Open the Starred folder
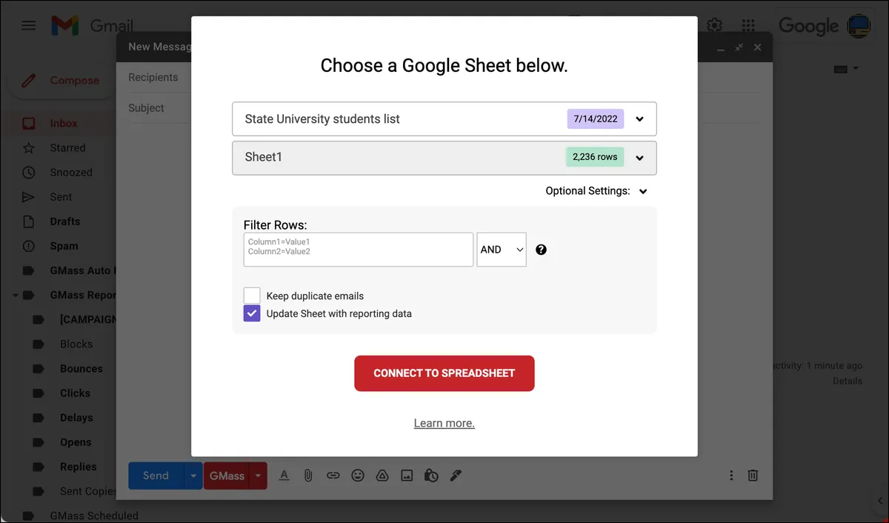 (67, 147)
